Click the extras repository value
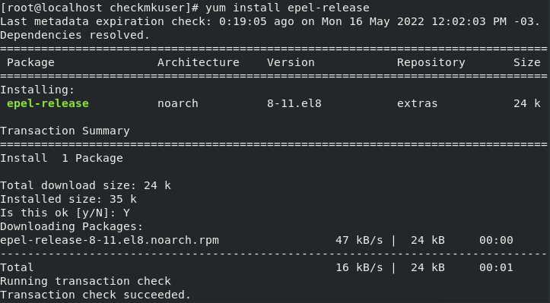Viewport: 550px width, 303px height. (x=418, y=104)
